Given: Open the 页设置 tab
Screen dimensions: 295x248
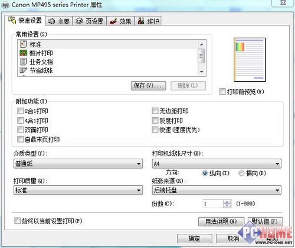Looking at the screenshot, I should pyautogui.click(x=90, y=21).
